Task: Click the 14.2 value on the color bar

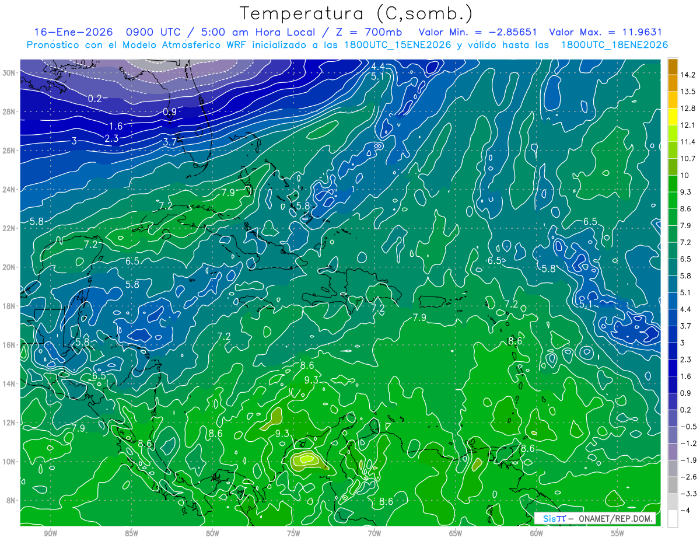Action: [688, 75]
